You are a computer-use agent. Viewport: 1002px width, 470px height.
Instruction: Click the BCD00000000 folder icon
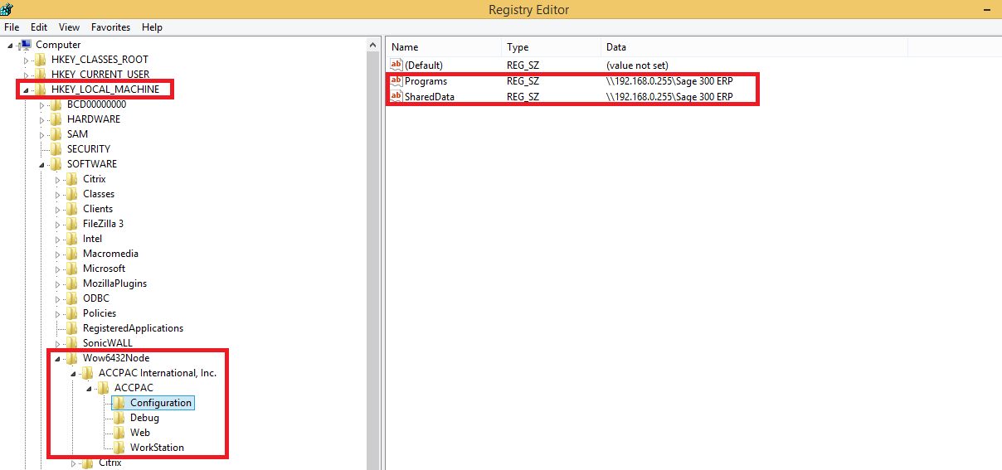coord(56,104)
